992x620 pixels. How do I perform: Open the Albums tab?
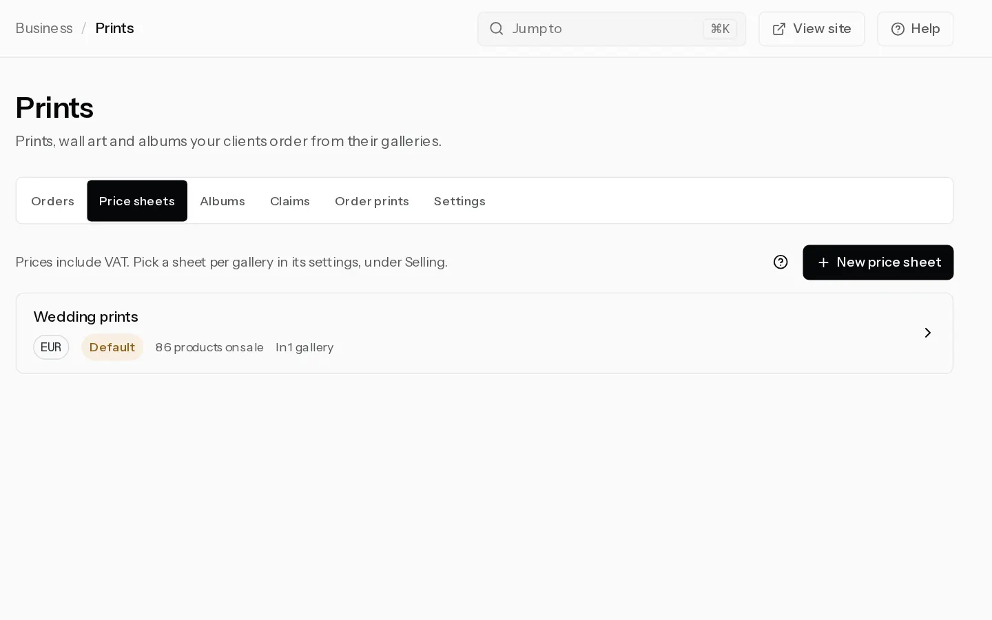pyautogui.click(x=223, y=201)
